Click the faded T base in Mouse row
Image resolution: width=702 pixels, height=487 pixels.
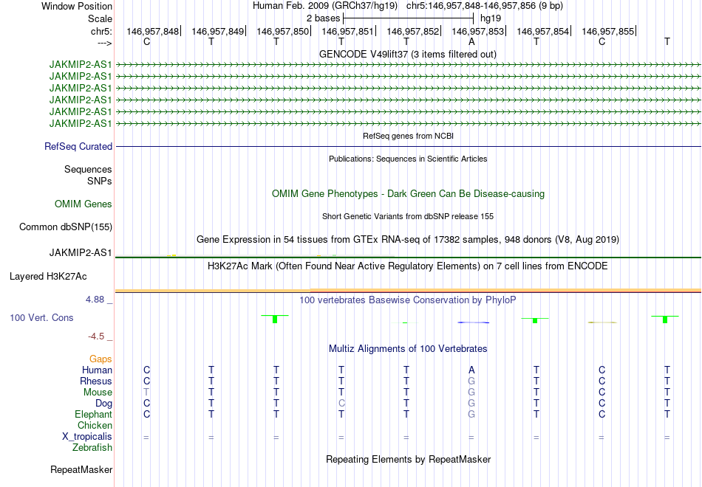pyautogui.click(x=146, y=393)
